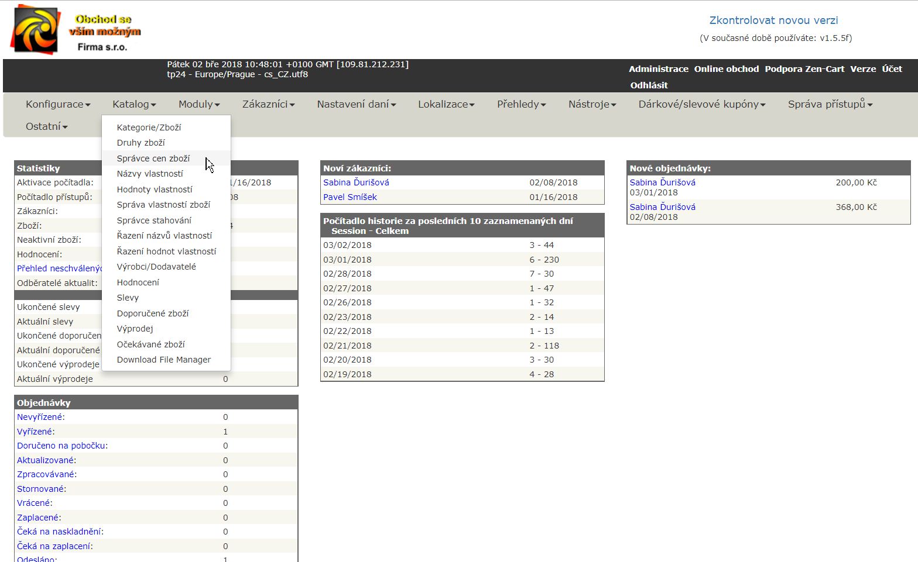
Task: Select Správce cen zboží menu entry
Action: (153, 158)
